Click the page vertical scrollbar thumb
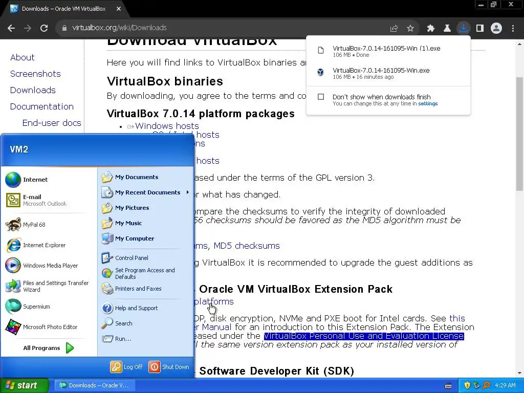This screenshot has height=393, width=524. click(520, 134)
